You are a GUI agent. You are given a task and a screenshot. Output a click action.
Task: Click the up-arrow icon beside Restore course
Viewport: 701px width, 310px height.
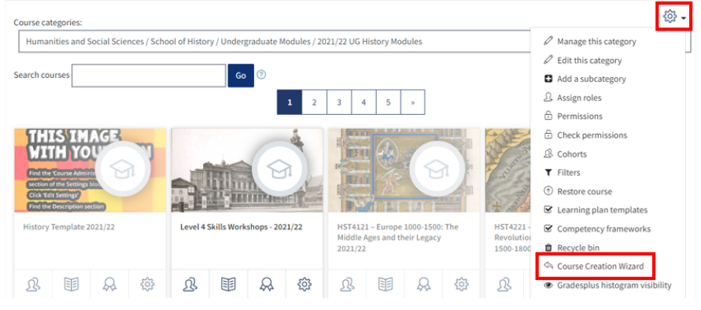pyautogui.click(x=548, y=191)
